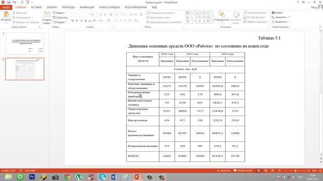Click the Сбросить reset slide button
This screenshot has height=181, width=323.
(x=60, y=18)
